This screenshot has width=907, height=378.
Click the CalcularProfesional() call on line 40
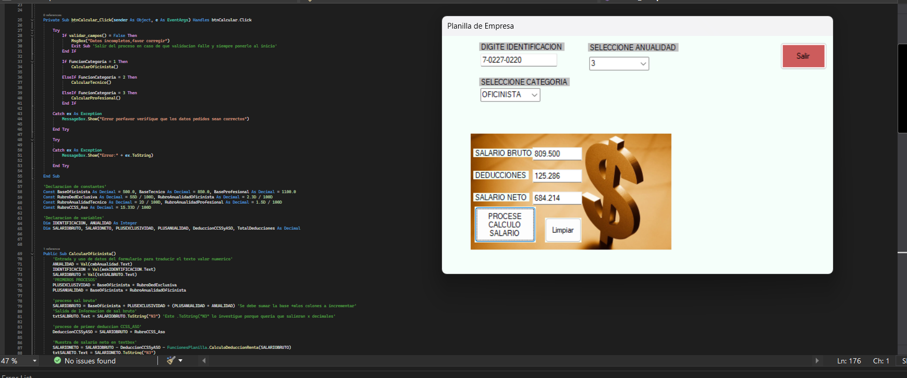tap(96, 98)
